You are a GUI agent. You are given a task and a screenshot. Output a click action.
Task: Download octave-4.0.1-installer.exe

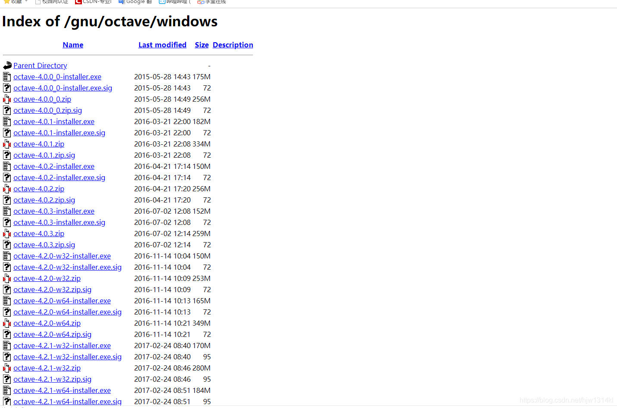(x=54, y=121)
